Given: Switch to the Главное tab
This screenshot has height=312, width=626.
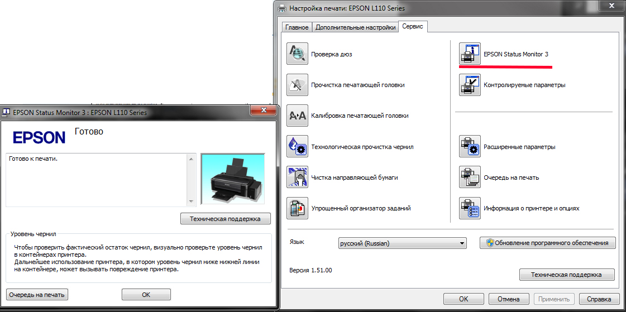Looking at the screenshot, I should (297, 27).
